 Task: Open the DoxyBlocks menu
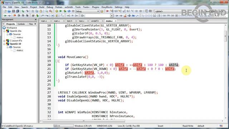(x=107, y=7)
